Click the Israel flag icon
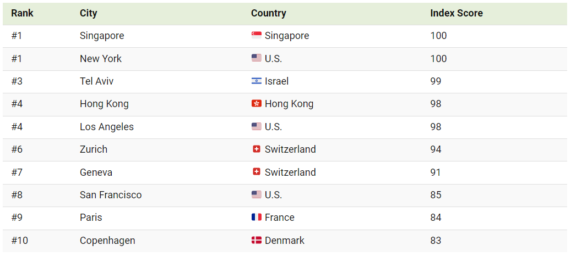Image resolution: width=571 pixels, height=262 pixels. tap(256, 81)
